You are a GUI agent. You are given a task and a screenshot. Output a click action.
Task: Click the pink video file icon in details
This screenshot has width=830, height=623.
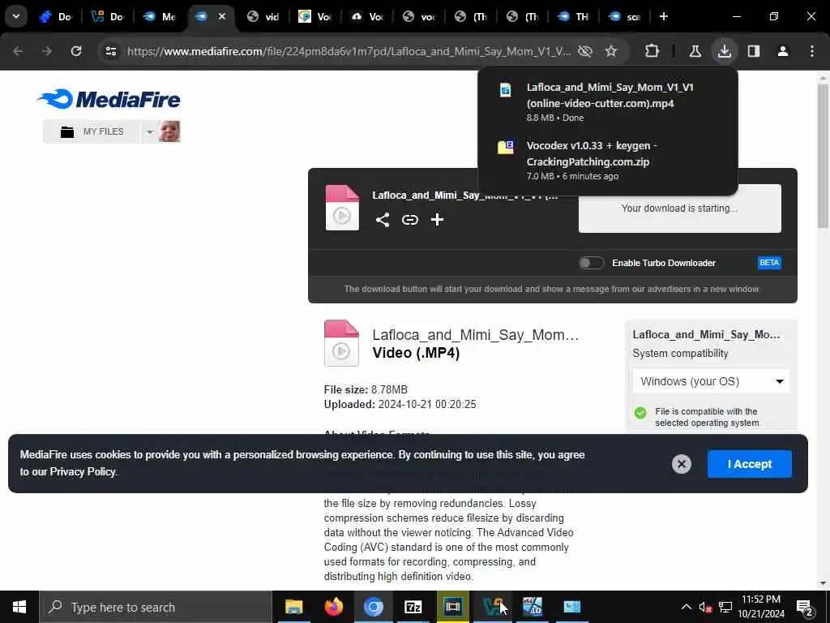click(341, 343)
